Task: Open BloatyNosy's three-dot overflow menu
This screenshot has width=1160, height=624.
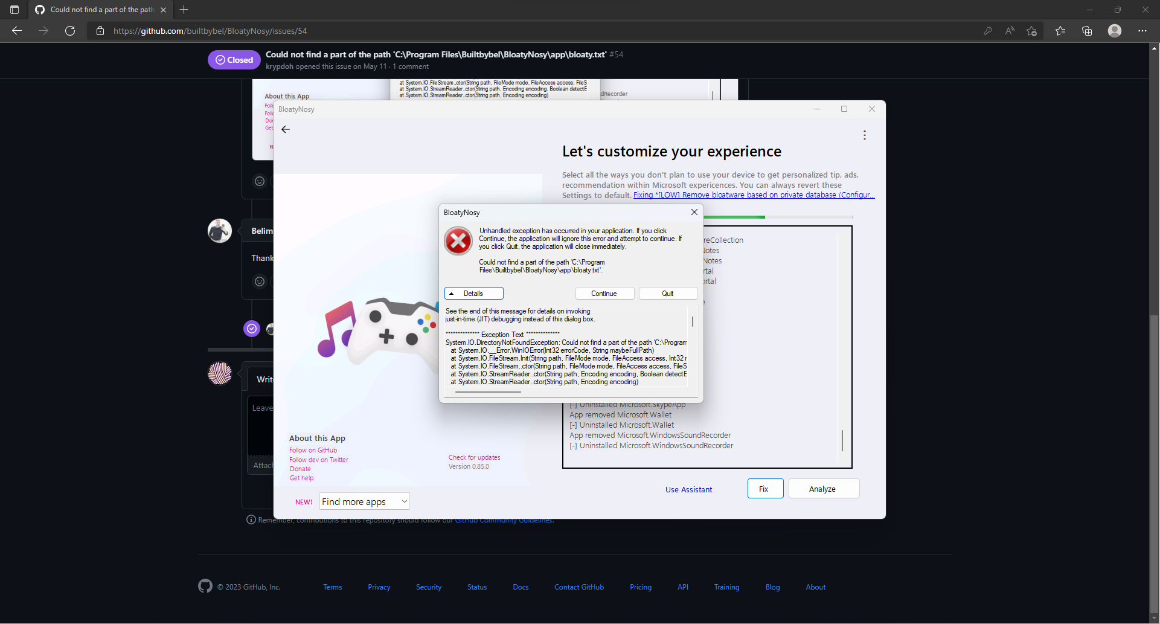Action: (x=865, y=135)
